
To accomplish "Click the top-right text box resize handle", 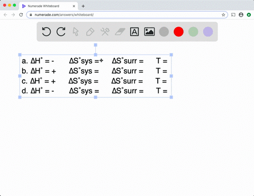I will (x=171, y=55).
